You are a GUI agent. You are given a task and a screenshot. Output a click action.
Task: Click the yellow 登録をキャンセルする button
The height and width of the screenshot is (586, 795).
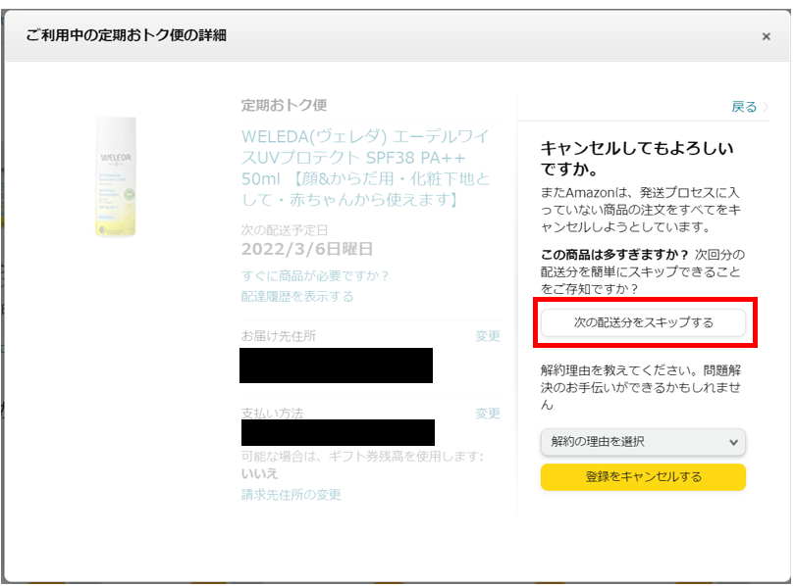(643, 476)
